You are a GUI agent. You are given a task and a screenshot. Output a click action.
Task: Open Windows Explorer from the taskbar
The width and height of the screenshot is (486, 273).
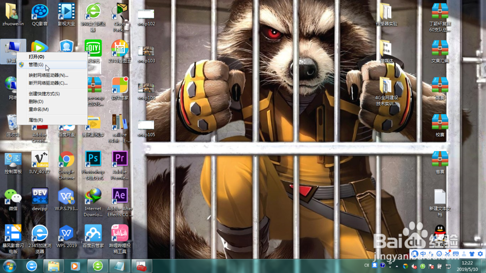[x=53, y=266]
